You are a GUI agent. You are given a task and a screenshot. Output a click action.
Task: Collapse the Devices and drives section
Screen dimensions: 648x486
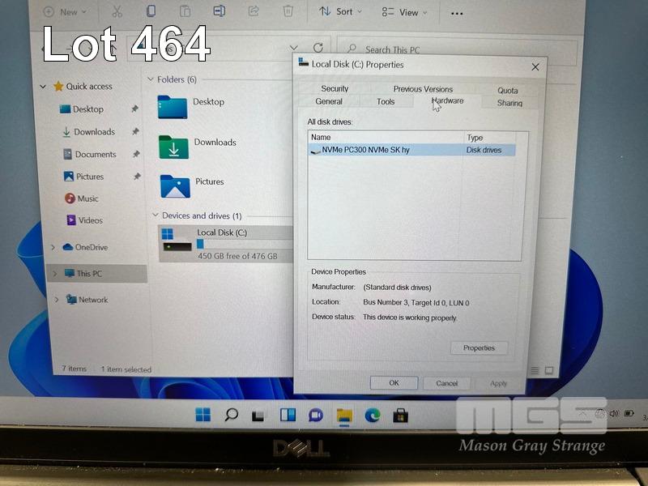[x=156, y=216]
